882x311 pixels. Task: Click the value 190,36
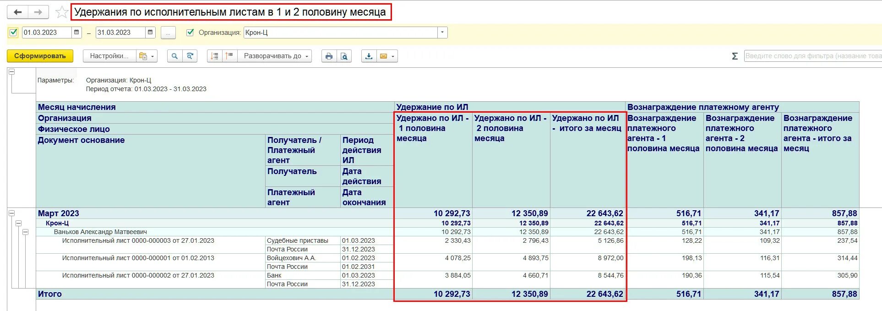(x=691, y=275)
